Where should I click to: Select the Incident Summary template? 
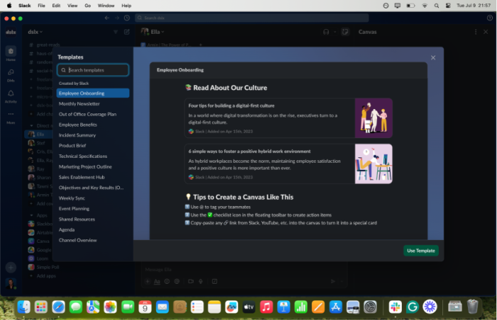click(93, 135)
